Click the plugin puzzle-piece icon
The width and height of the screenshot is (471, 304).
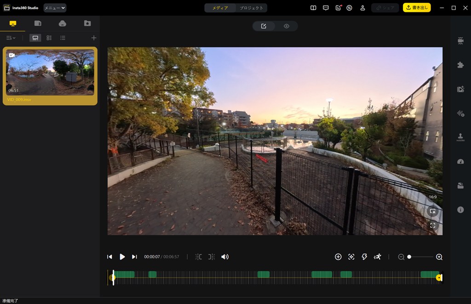coord(460,65)
